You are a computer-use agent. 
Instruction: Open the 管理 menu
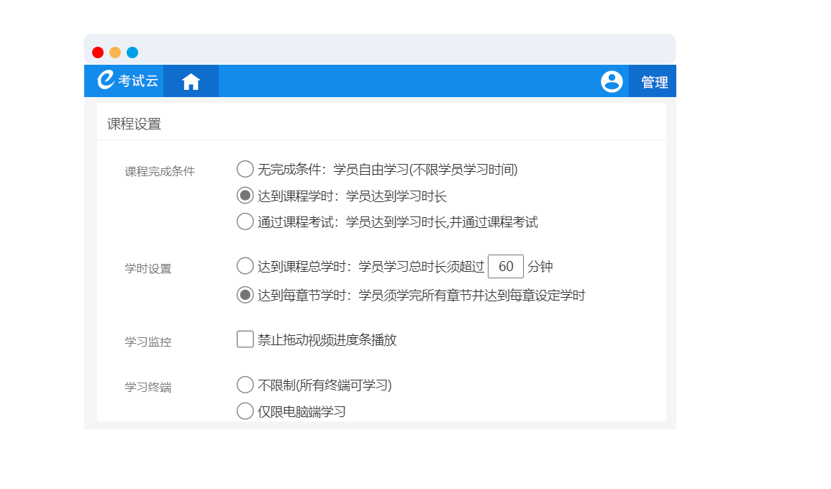[x=654, y=82]
